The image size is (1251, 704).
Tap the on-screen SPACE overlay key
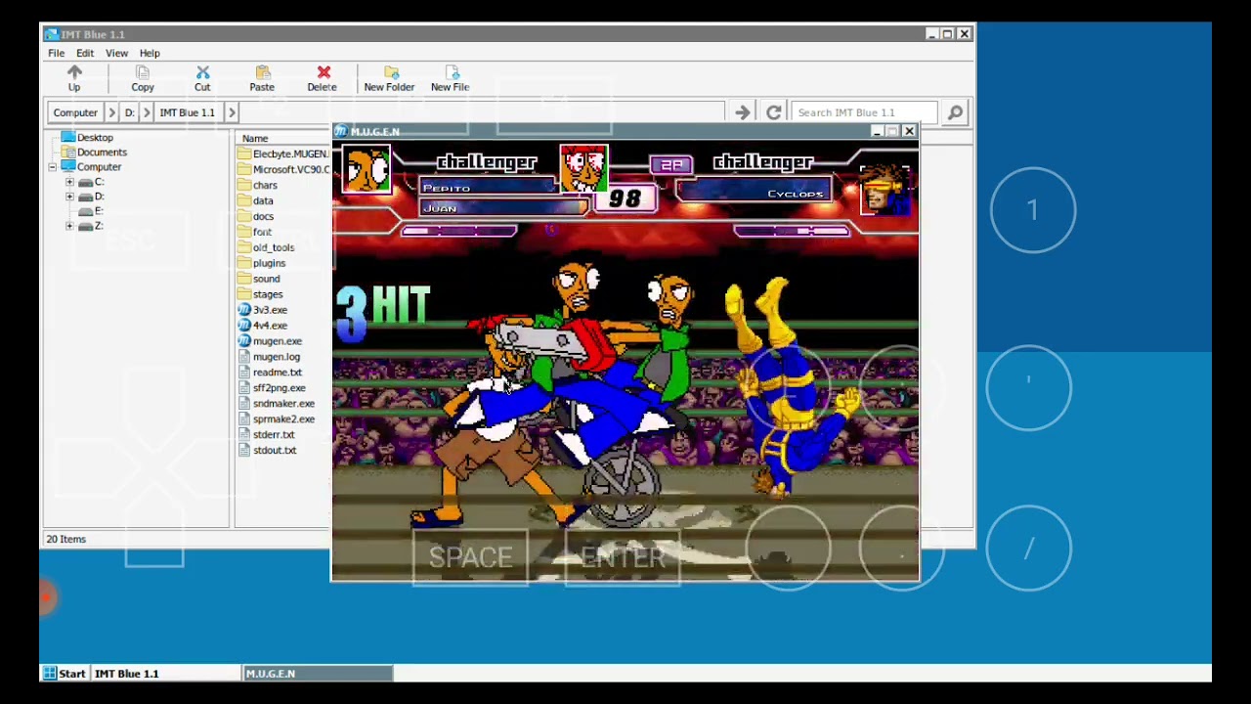coord(470,557)
